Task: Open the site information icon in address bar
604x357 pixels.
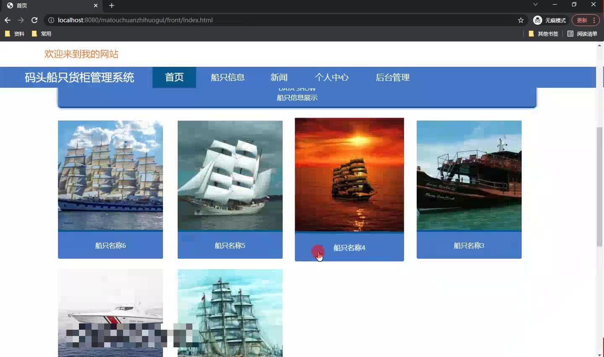Action: pos(50,20)
